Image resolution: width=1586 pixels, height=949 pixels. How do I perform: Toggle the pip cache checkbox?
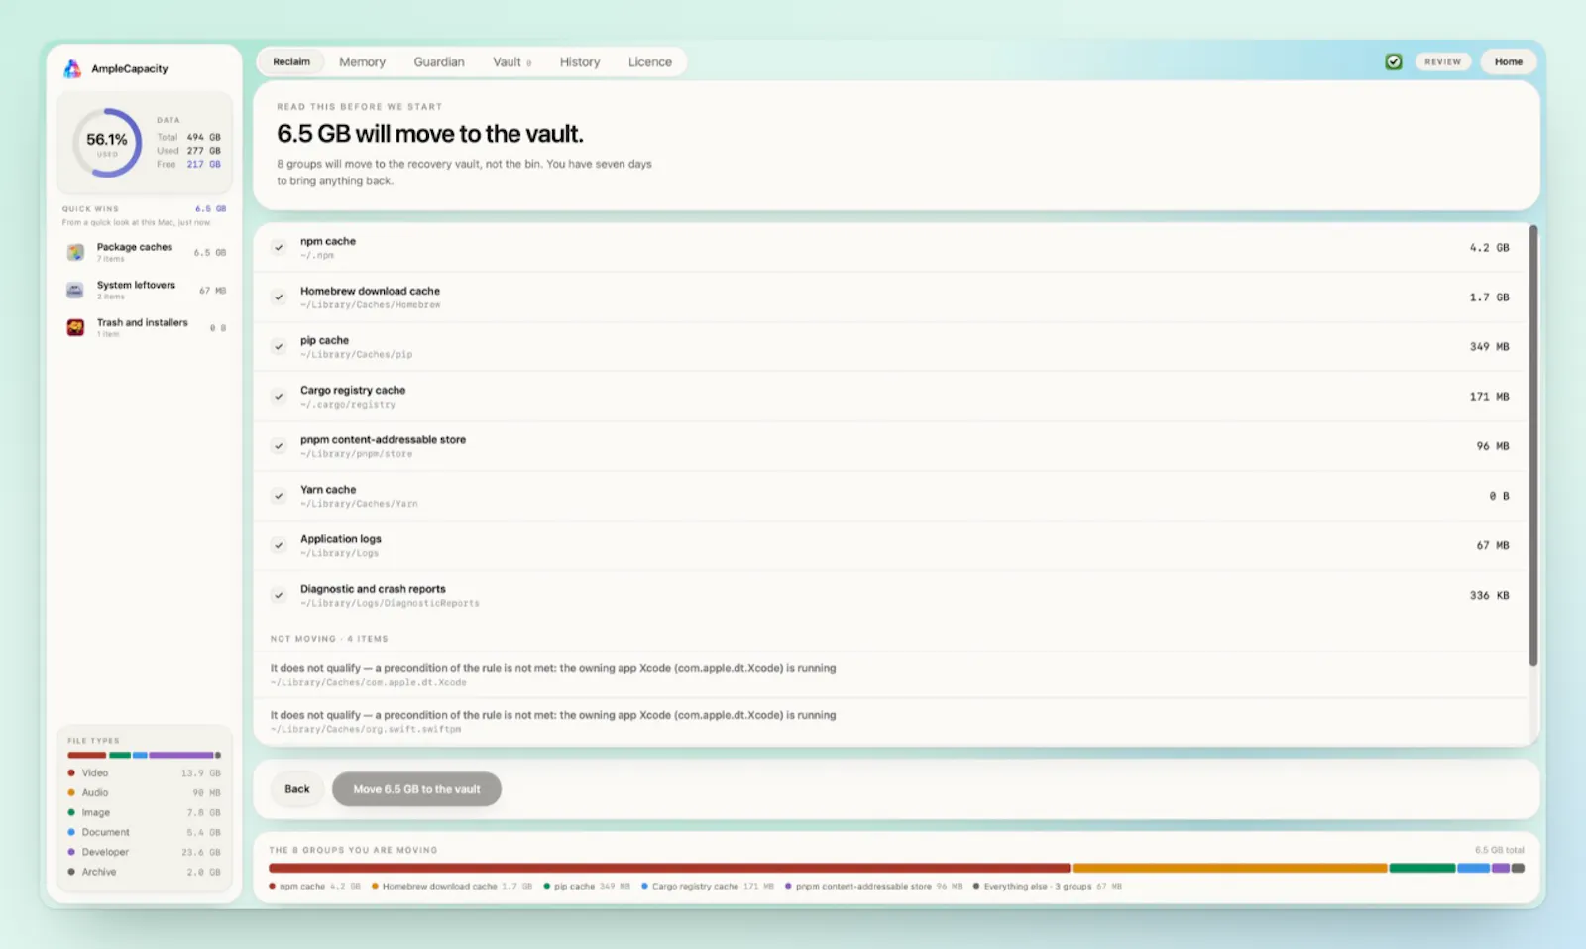pos(279,346)
